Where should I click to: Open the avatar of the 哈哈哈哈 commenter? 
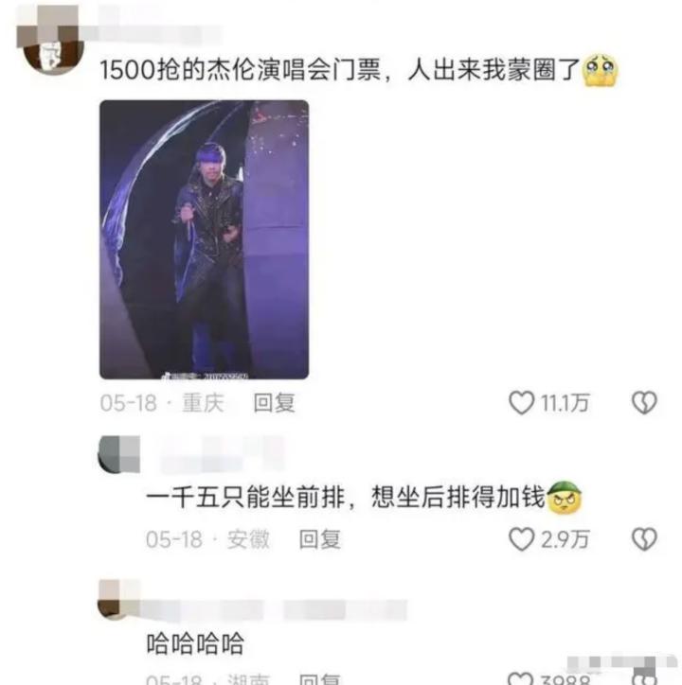118,600
